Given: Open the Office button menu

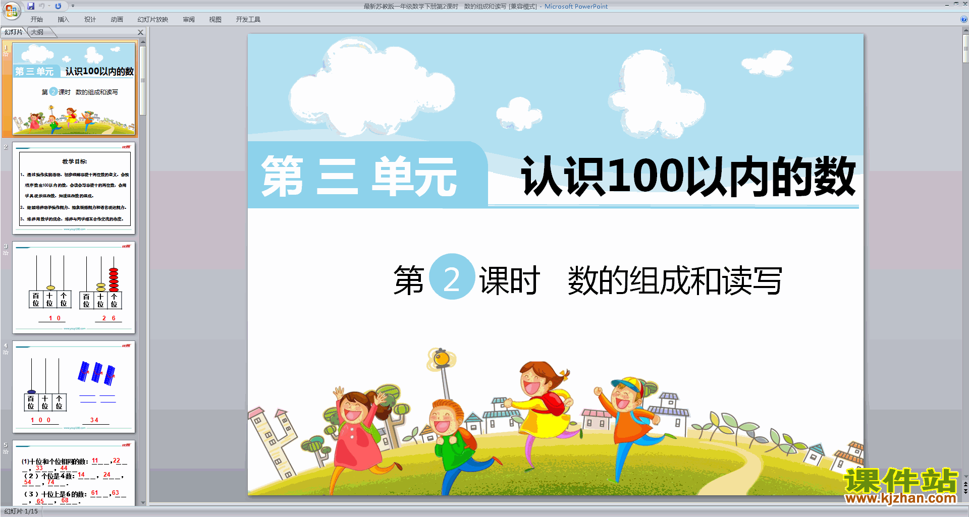Looking at the screenshot, I should 11,10.
